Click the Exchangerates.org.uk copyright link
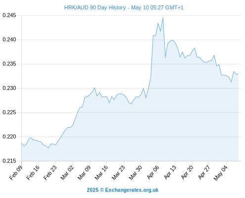 (123, 190)
